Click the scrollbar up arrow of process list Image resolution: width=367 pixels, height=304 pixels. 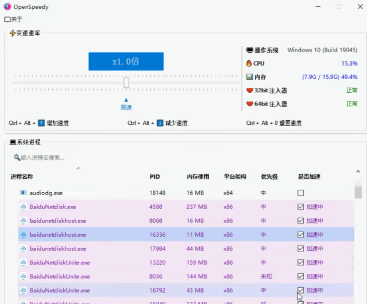358,171
